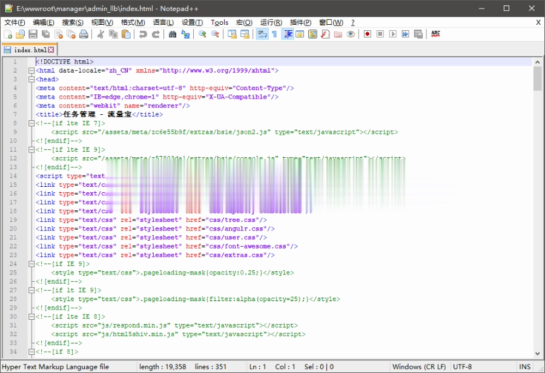545x373 pixels.
Task: Open the 搜索(S) menu
Action: click(x=73, y=22)
